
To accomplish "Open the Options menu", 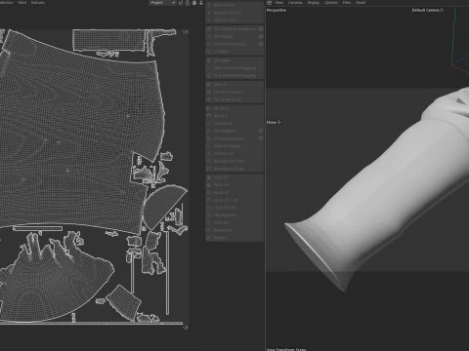I will (x=331, y=3).
